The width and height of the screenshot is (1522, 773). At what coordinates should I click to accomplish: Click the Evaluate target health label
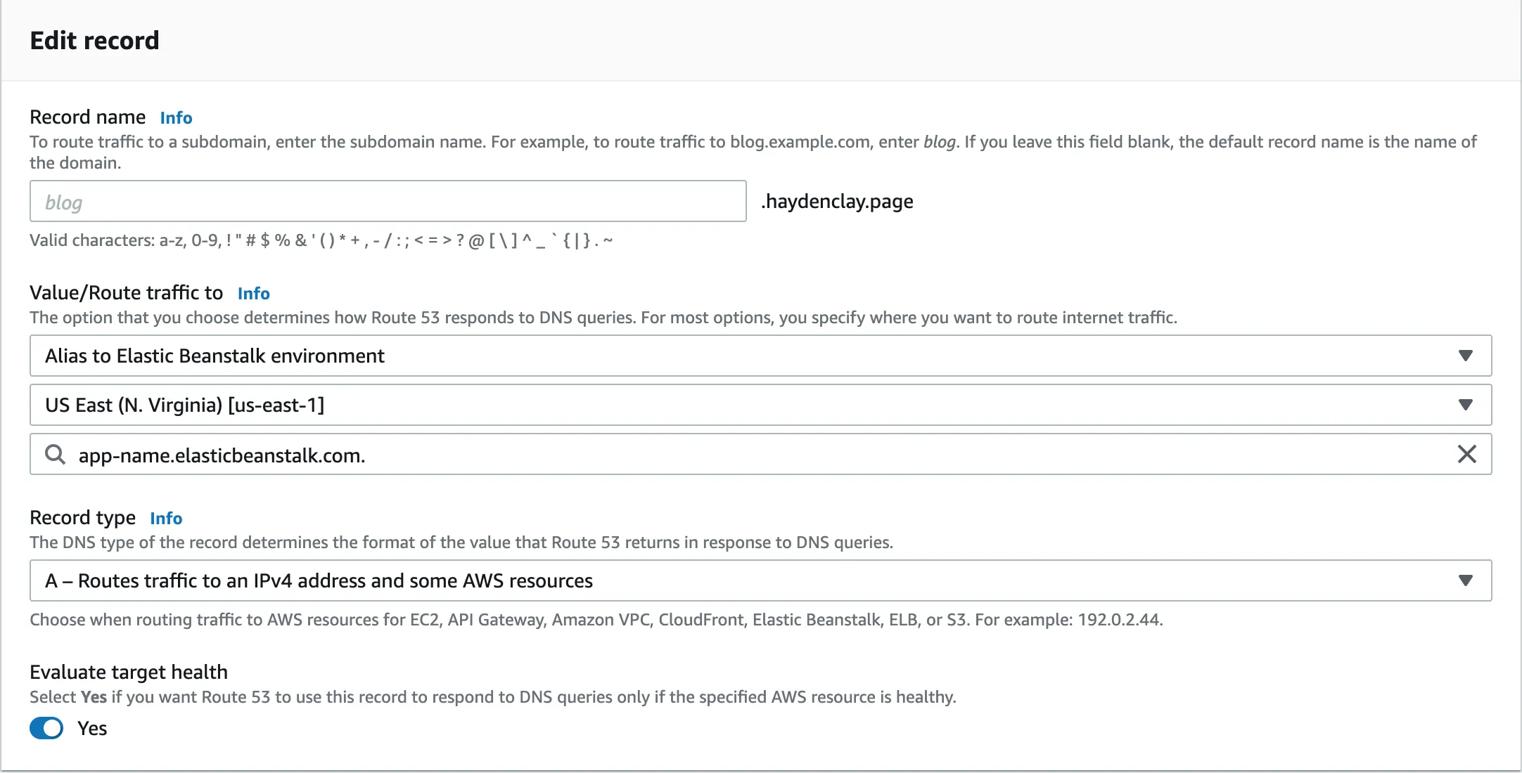coord(129,673)
